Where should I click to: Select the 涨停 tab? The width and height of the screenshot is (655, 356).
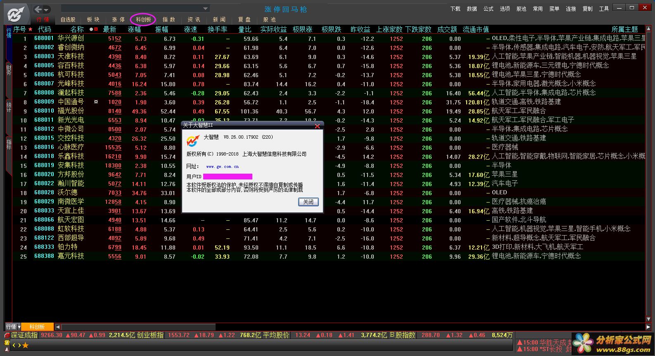(x=118, y=19)
